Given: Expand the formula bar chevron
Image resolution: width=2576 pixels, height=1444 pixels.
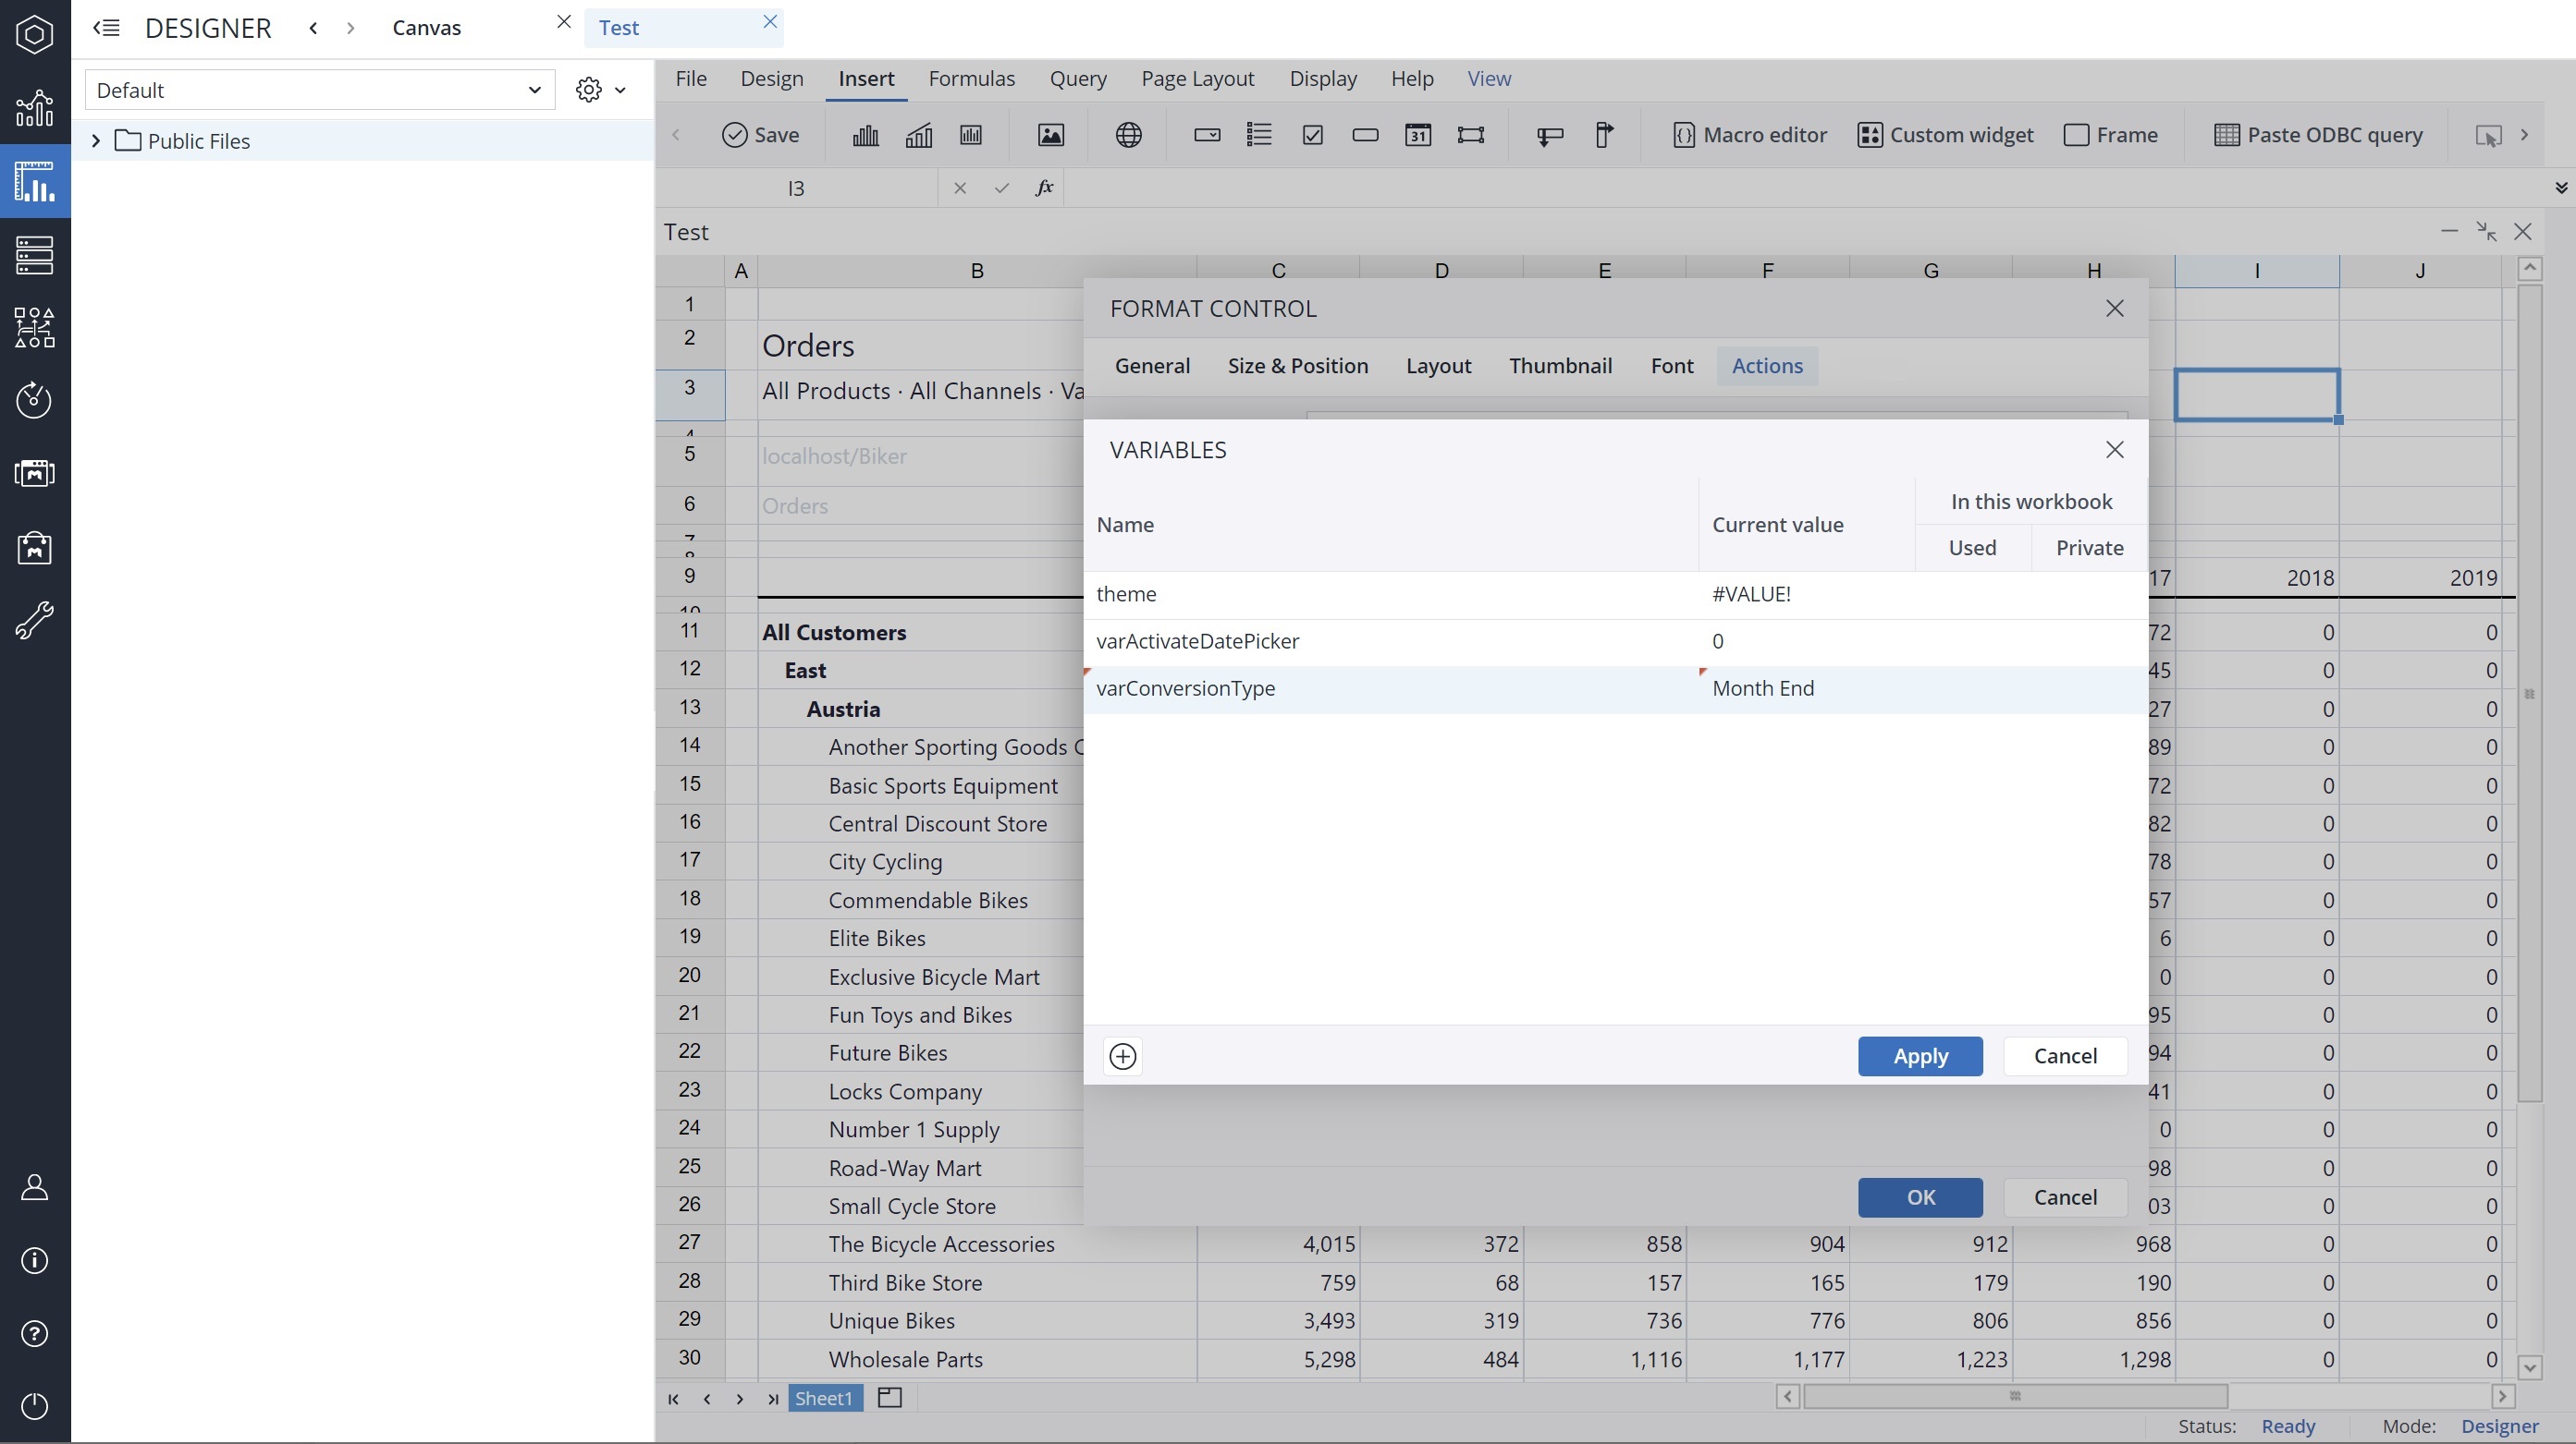Looking at the screenshot, I should click(x=2561, y=188).
